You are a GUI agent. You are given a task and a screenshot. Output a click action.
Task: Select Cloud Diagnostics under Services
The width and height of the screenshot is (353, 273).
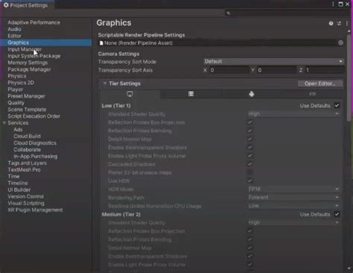tap(35, 143)
